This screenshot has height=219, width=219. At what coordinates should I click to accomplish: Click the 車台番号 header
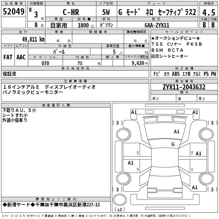pos(184,81)
